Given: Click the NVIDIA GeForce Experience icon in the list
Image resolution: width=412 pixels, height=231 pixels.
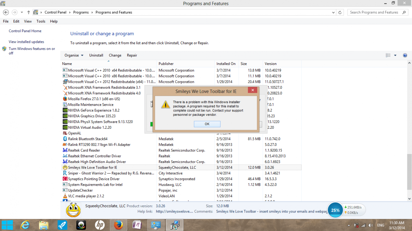Looking at the screenshot, I should pyautogui.click(x=65, y=110).
